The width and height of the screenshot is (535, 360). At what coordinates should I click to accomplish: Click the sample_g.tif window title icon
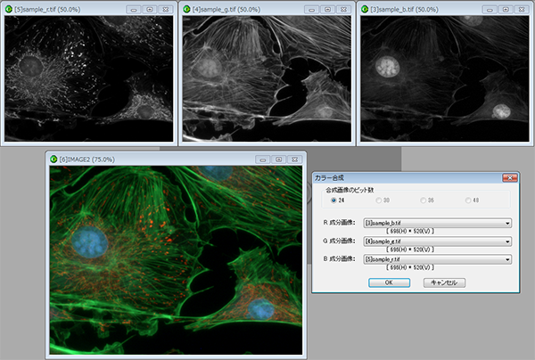186,8
